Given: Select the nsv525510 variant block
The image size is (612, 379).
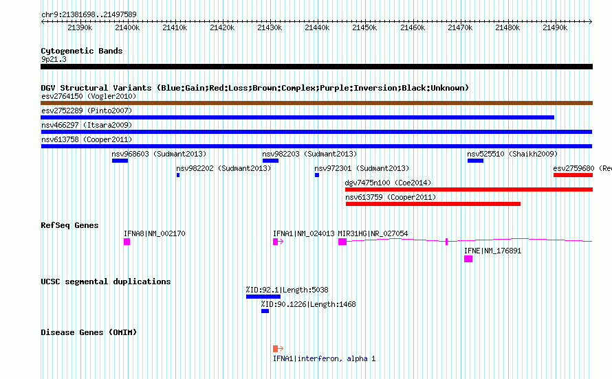Looking at the screenshot, I should click(x=475, y=161).
